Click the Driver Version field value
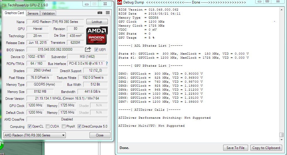Viewport: 287px width, 155px height. (x=67, y=98)
